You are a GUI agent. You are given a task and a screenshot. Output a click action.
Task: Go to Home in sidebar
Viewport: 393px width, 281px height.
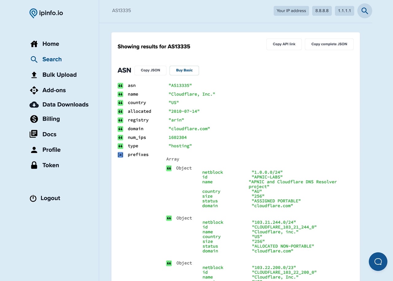[51, 44]
